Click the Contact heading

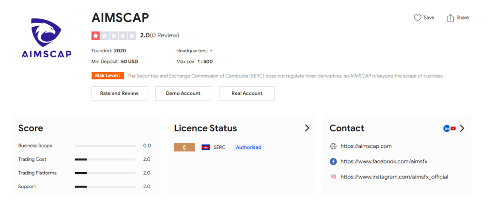(347, 128)
